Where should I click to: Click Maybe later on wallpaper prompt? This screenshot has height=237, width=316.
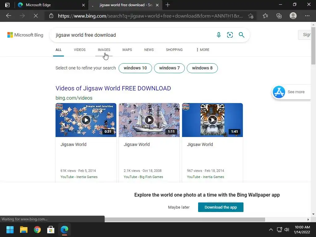pos(179,207)
